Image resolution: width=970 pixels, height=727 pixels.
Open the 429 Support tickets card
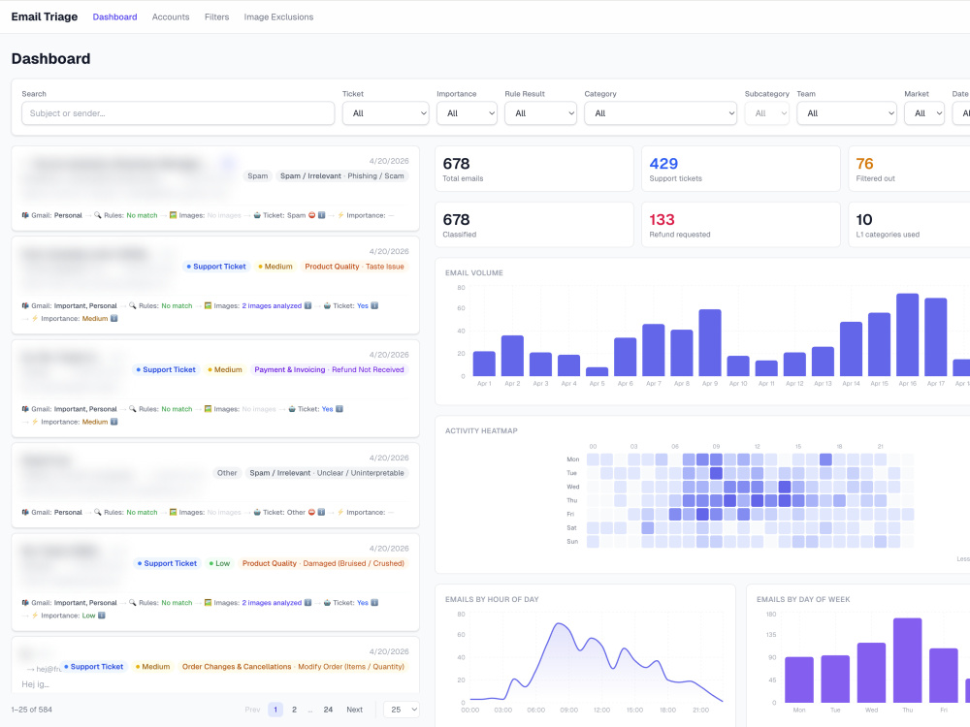[x=740, y=169]
